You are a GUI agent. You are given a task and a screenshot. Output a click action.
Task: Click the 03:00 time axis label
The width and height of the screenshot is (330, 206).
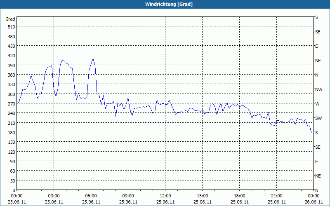tap(54, 196)
